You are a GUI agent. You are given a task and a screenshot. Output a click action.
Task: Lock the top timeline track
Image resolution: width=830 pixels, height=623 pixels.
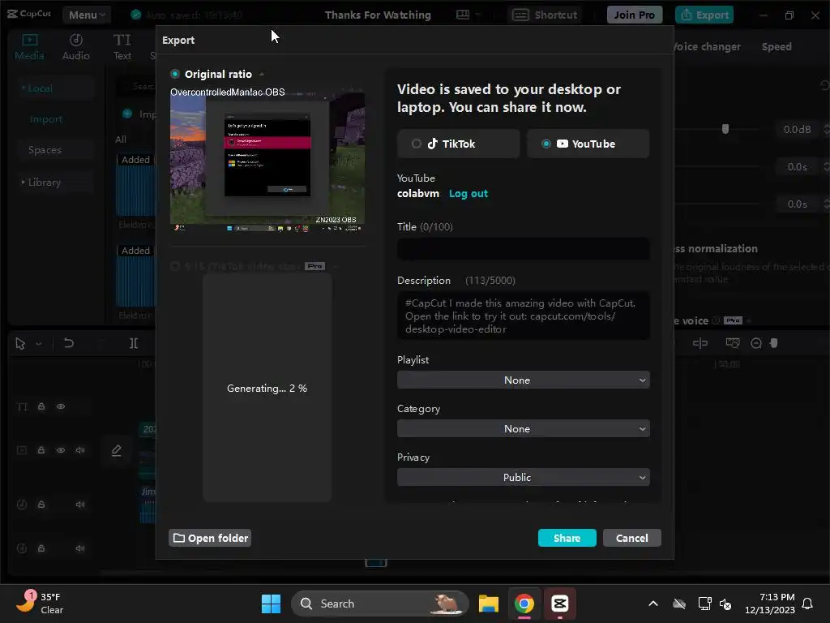tap(41, 406)
